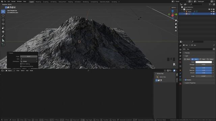This screenshot has height=121, width=216.
Task: Select the Cursor tool
Action: click(x=3, y=16)
